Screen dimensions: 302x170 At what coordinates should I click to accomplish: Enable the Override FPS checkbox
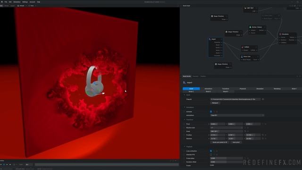[x=211, y=154]
